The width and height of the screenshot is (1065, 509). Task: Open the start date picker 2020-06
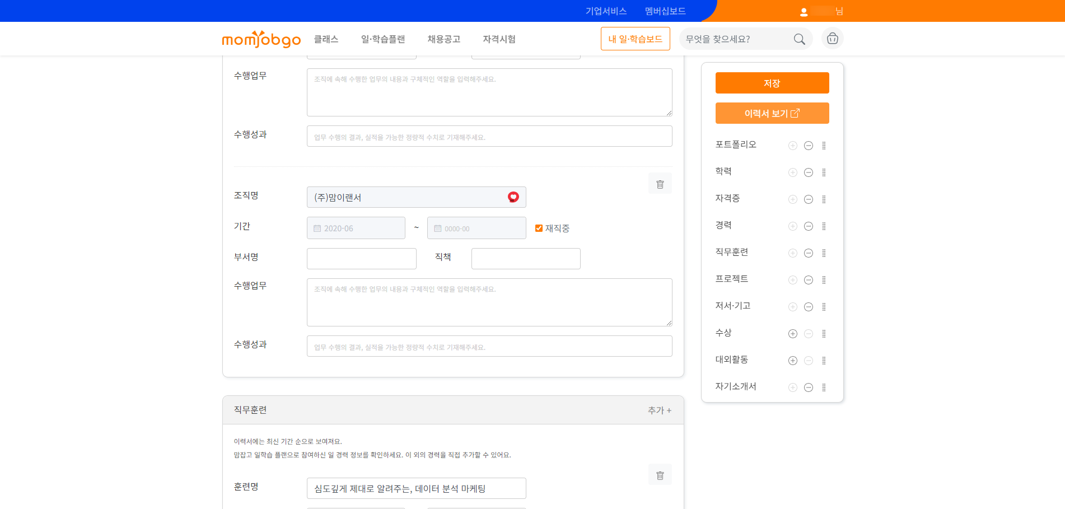[x=356, y=228]
